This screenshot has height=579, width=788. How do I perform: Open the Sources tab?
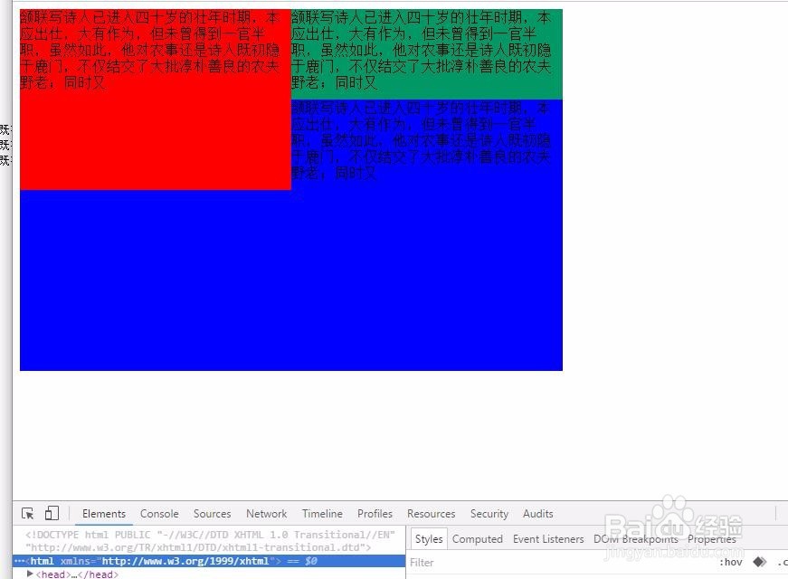(212, 514)
